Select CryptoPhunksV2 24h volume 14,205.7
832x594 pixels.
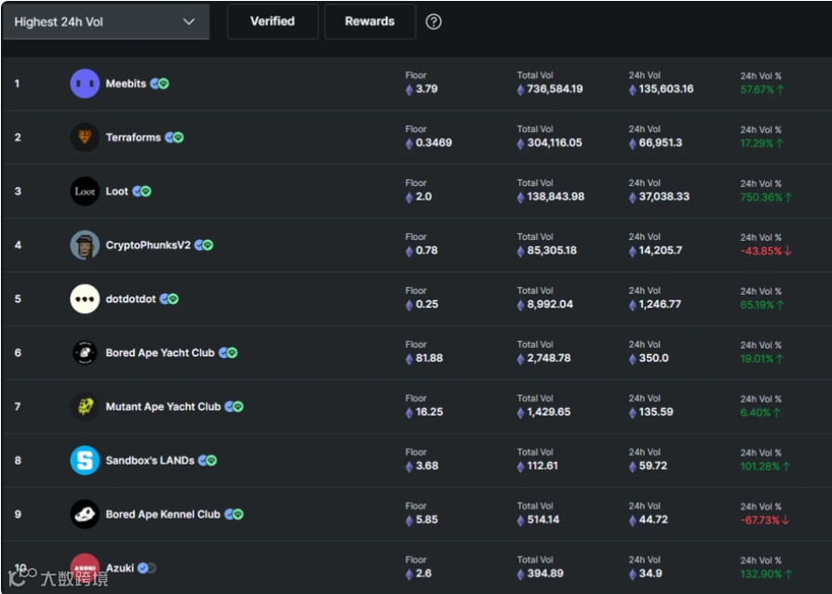click(661, 250)
